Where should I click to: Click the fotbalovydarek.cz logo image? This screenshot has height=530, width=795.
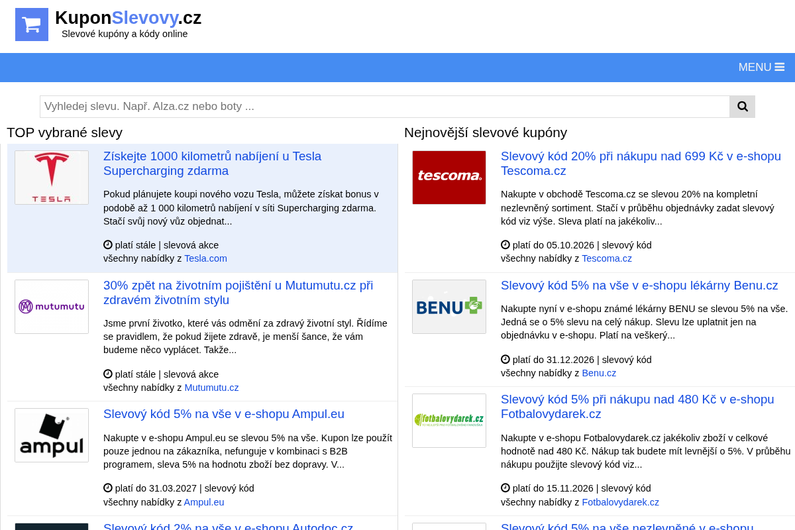(x=449, y=421)
